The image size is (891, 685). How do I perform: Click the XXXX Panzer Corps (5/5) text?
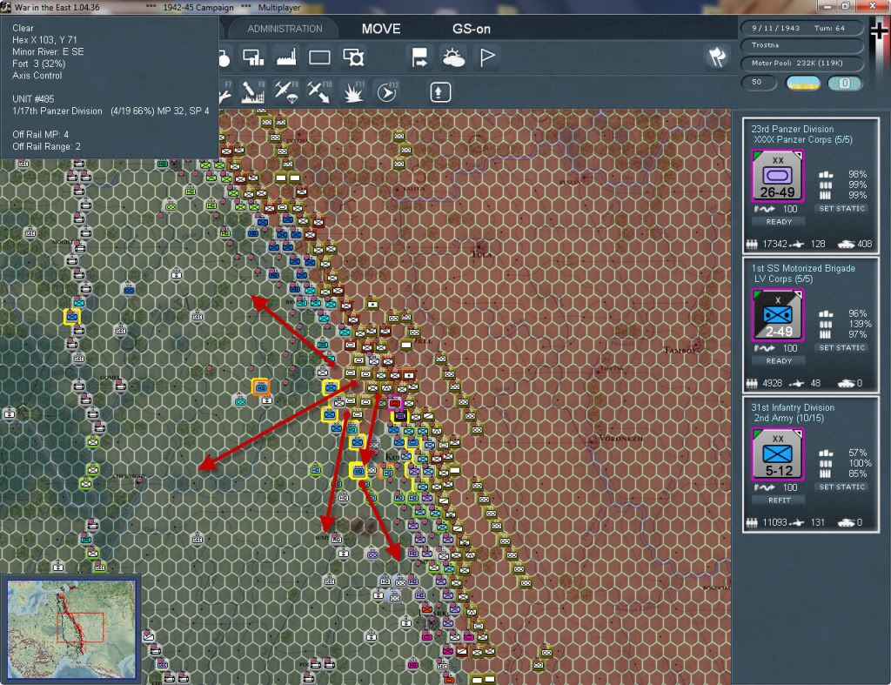pyautogui.click(x=802, y=140)
